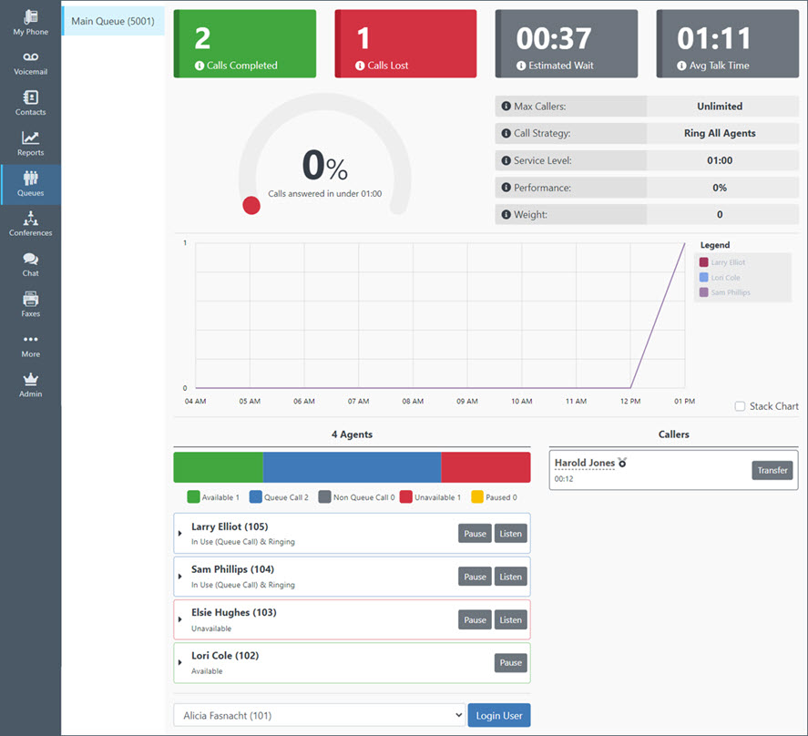
Task: Expand the Sam Phillips (104) agent row
Action: pyautogui.click(x=179, y=577)
